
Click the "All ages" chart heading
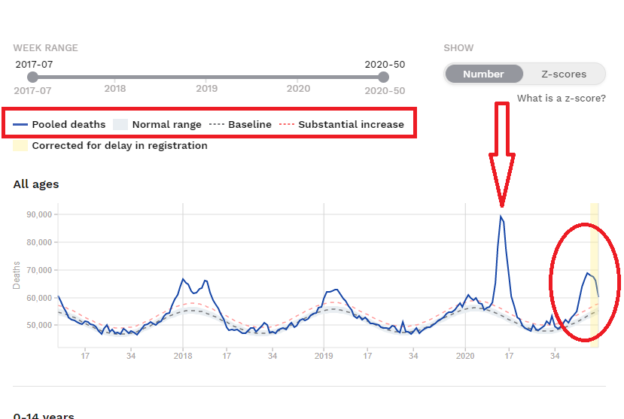(36, 184)
